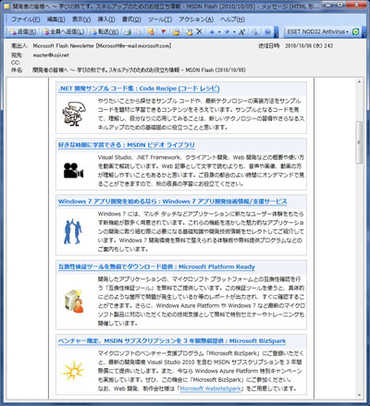The width and height of the screenshot is (370, 406).
Task: Click Reply to All (全員へ返信) button
Action: point(63,31)
